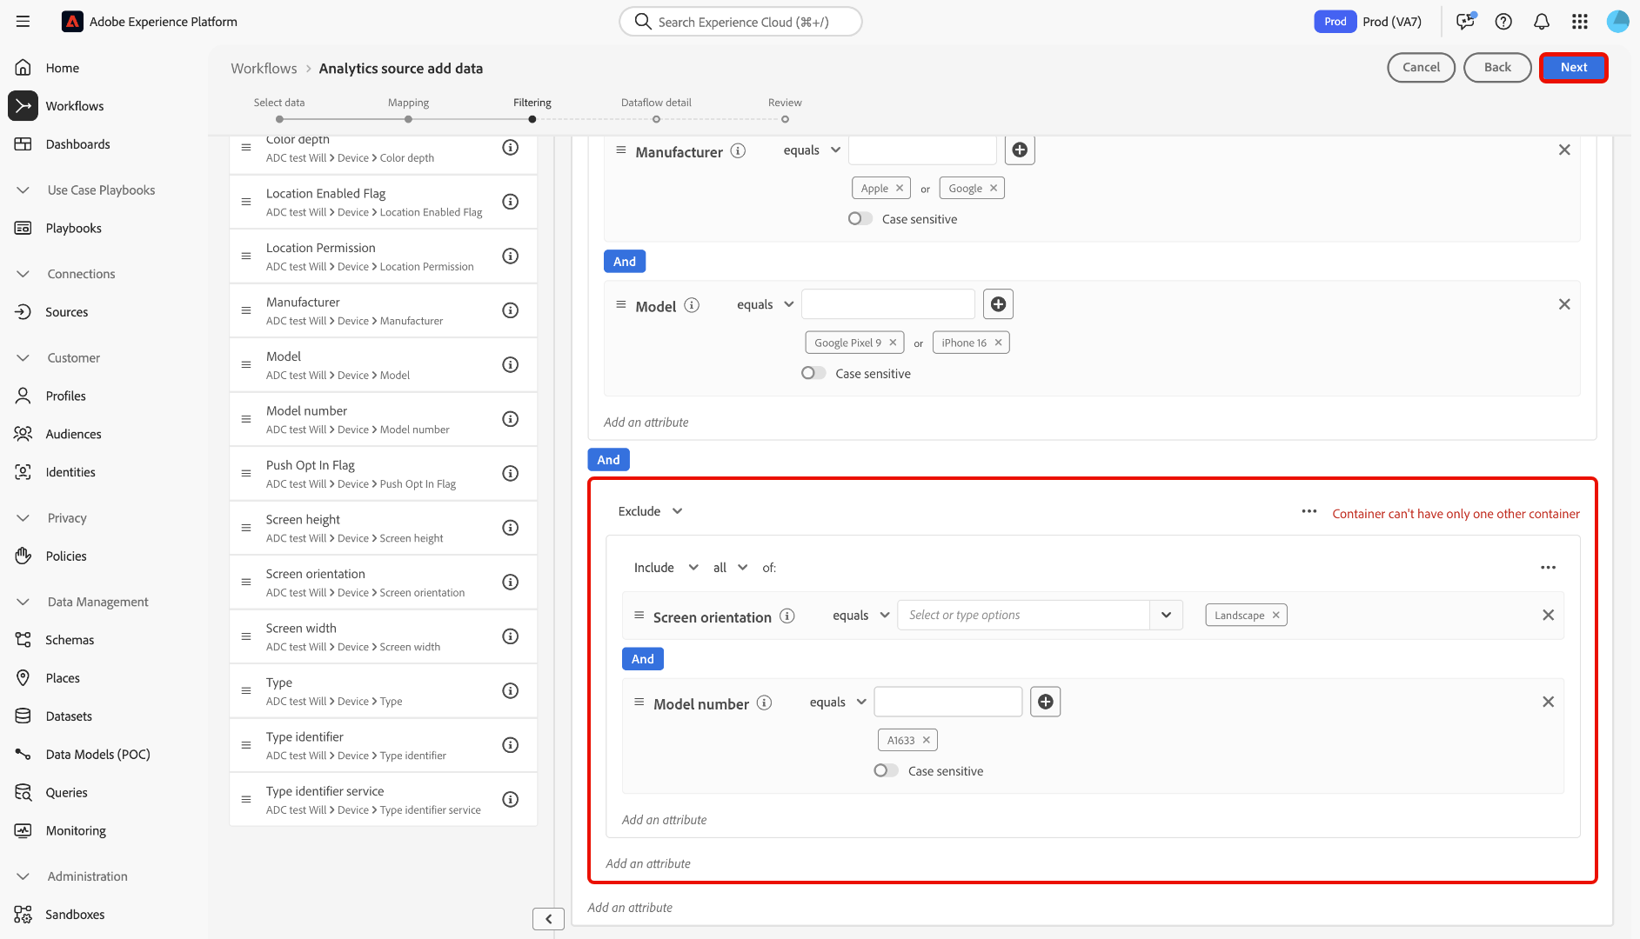Add value to Model filter with plus

999,304
